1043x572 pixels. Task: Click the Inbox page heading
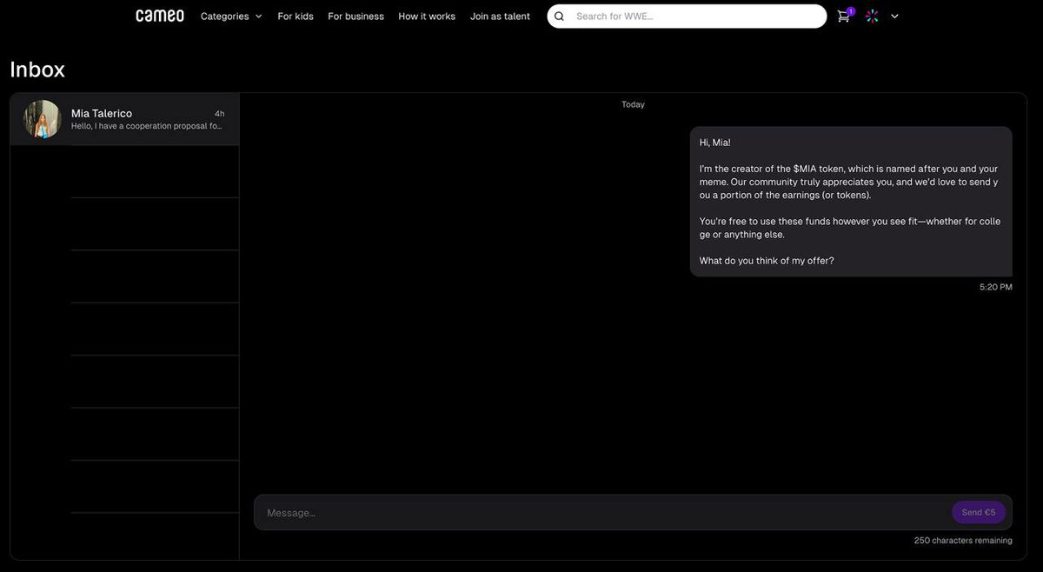pos(37,70)
